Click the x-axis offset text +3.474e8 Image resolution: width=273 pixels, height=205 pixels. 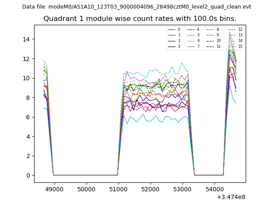[x=231, y=197]
